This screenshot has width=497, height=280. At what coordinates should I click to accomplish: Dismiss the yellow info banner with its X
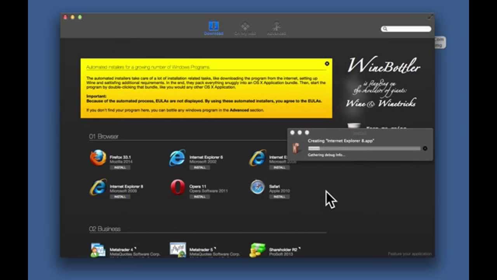(x=327, y=63)
